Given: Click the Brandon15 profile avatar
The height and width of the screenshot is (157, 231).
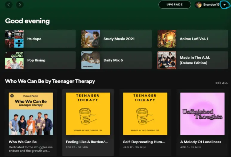Looking at the screenshot, I should [x=199, y=5].
